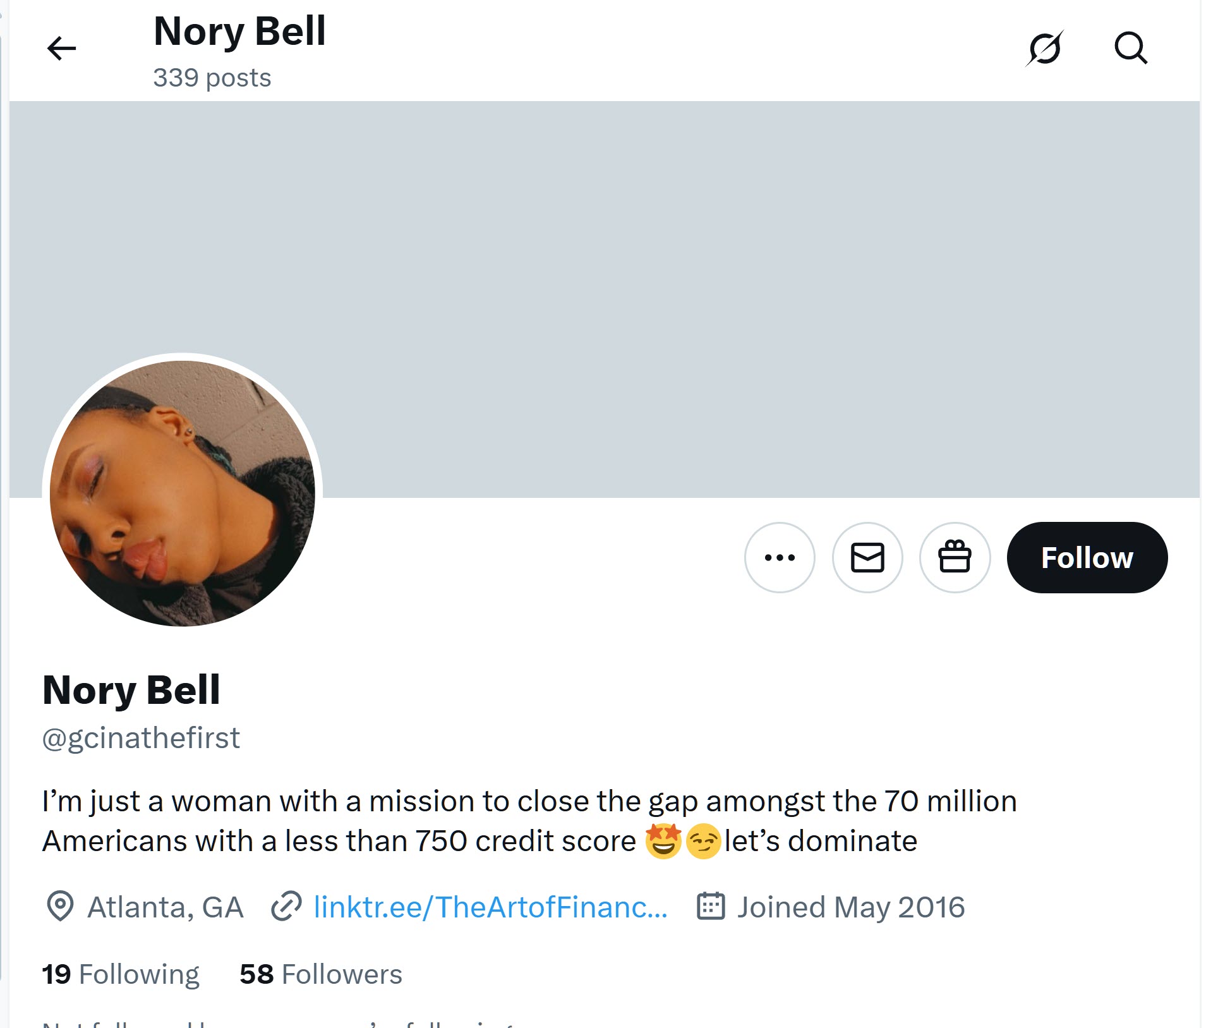Click the gift subscription icon
This screenshot has width=1206, height=1028.
coord(954,557)
